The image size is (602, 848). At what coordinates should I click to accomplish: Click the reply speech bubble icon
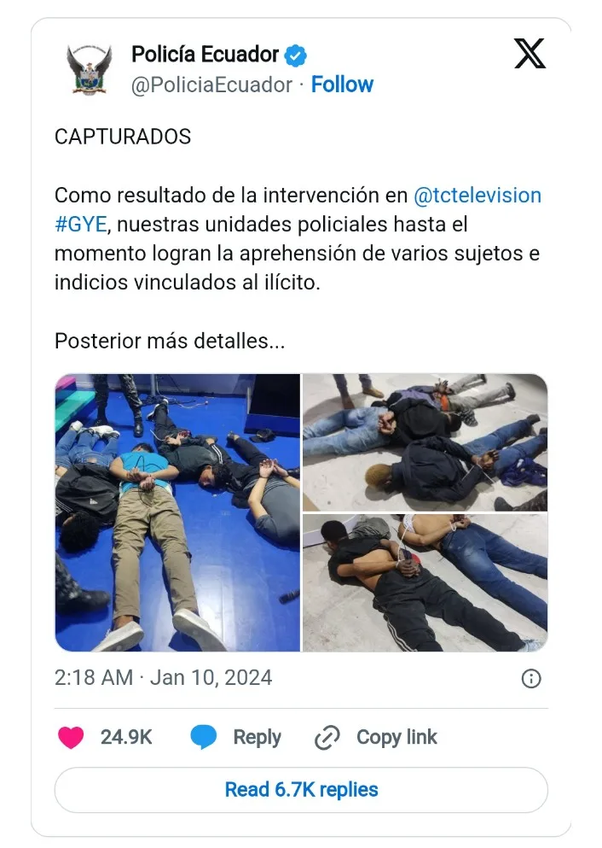(204, 737)
